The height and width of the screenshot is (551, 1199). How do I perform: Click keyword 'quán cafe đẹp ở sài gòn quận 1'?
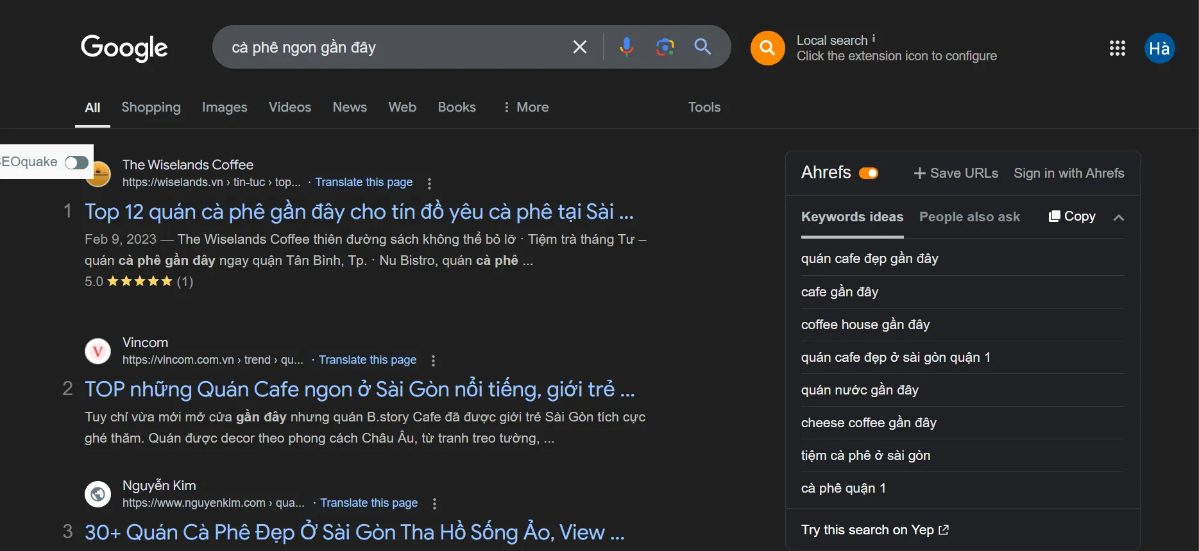pos(896,357)
